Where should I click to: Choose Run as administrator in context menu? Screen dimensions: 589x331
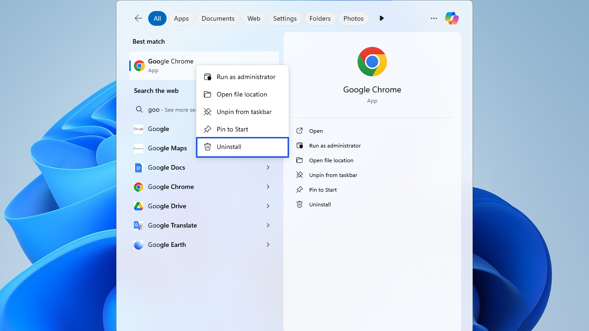click(243, 77)
